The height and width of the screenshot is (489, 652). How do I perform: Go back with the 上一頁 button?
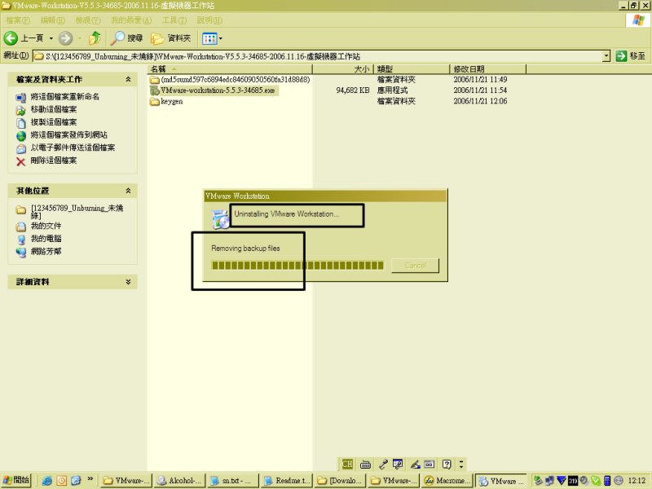pos(24,38)
